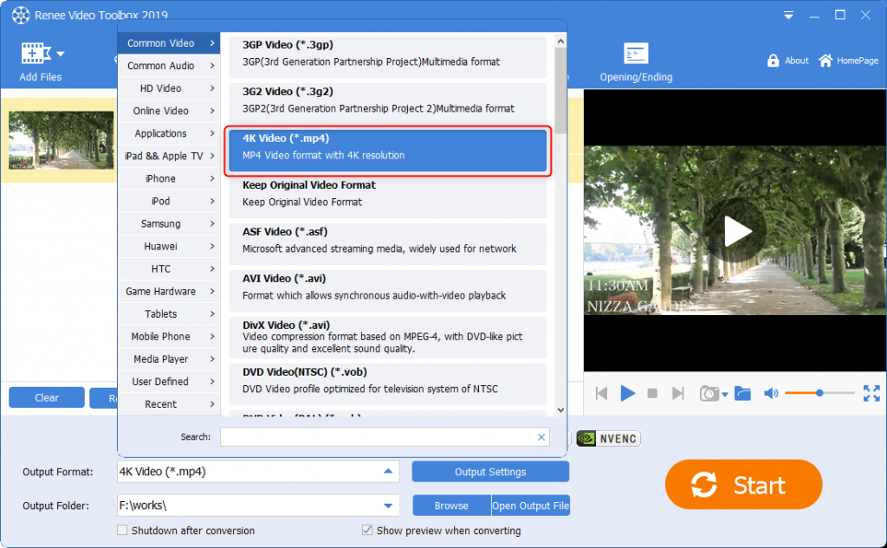Mute the preview volume speaker icon

point(770,393)
